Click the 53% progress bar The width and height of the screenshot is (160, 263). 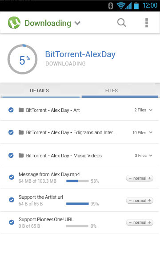point(77,181)
